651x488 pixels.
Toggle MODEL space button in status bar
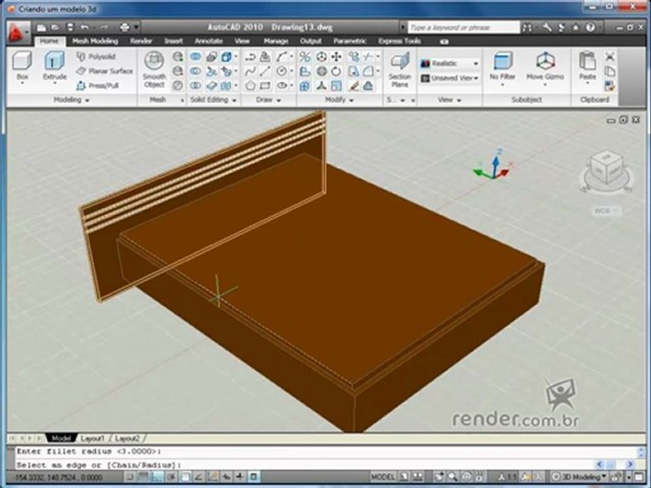tap(382, 476)
